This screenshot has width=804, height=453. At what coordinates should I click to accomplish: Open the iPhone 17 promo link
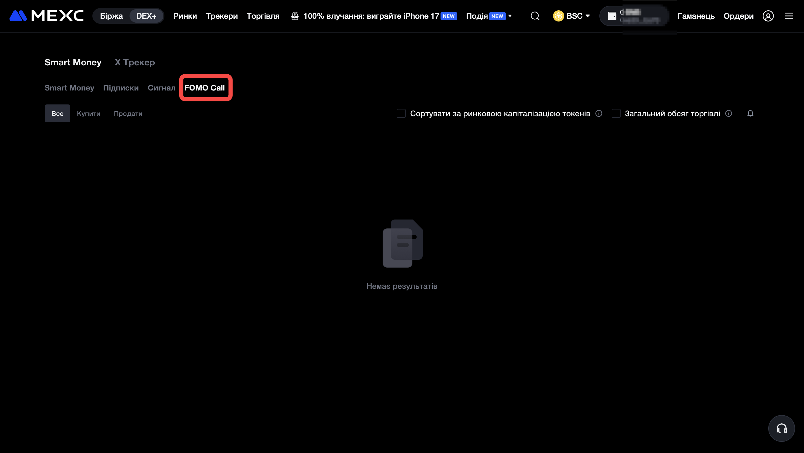pos(371,16)
